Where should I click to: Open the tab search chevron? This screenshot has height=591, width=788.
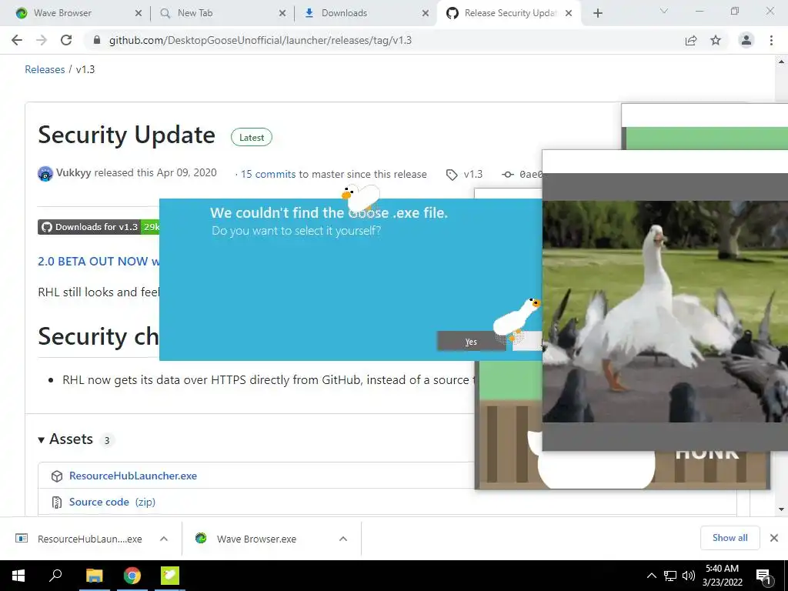[x=664, y=11]
